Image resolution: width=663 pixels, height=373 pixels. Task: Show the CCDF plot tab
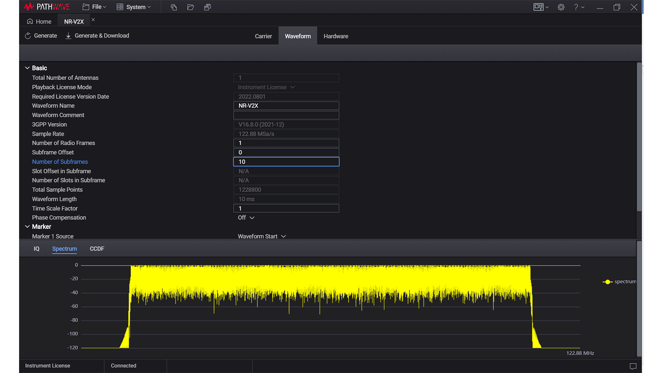coord(97,249)
